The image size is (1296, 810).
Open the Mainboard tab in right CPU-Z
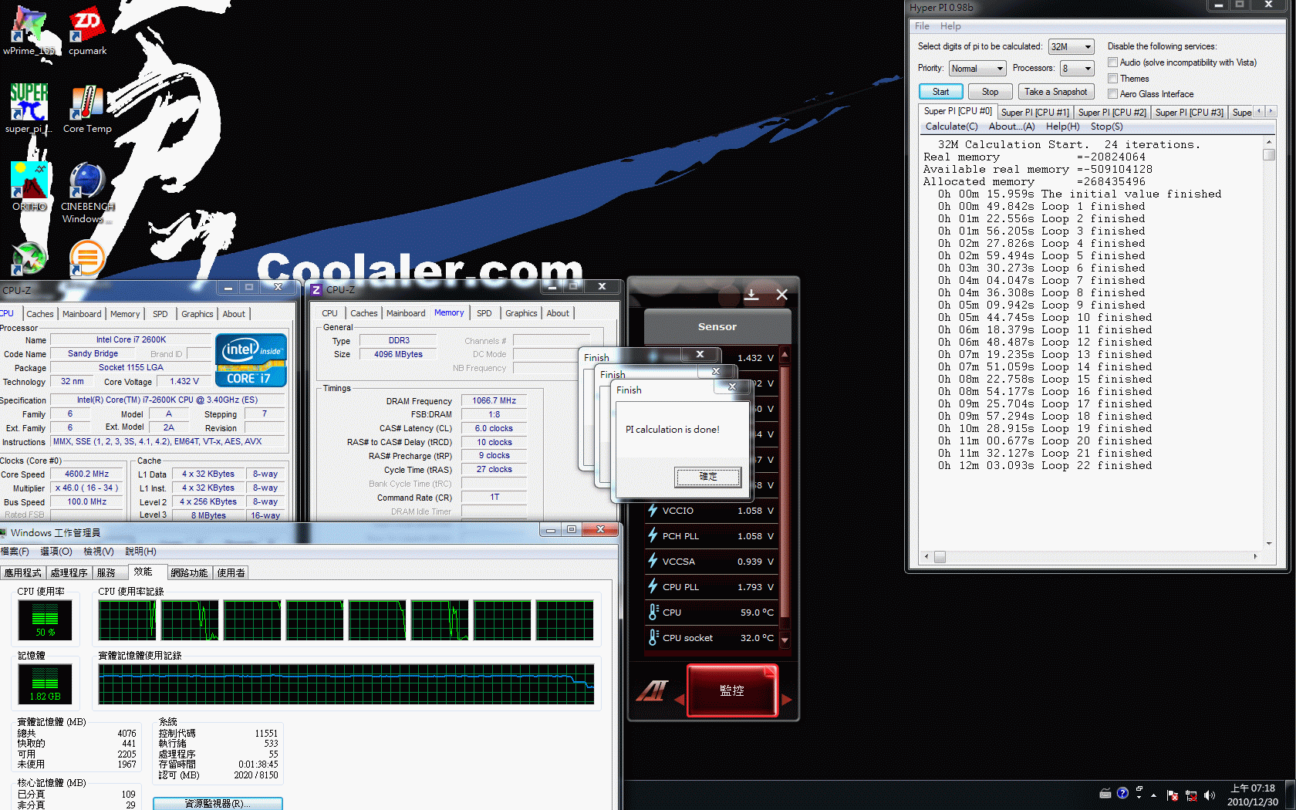pyautogui.click(x=406, y=313)
